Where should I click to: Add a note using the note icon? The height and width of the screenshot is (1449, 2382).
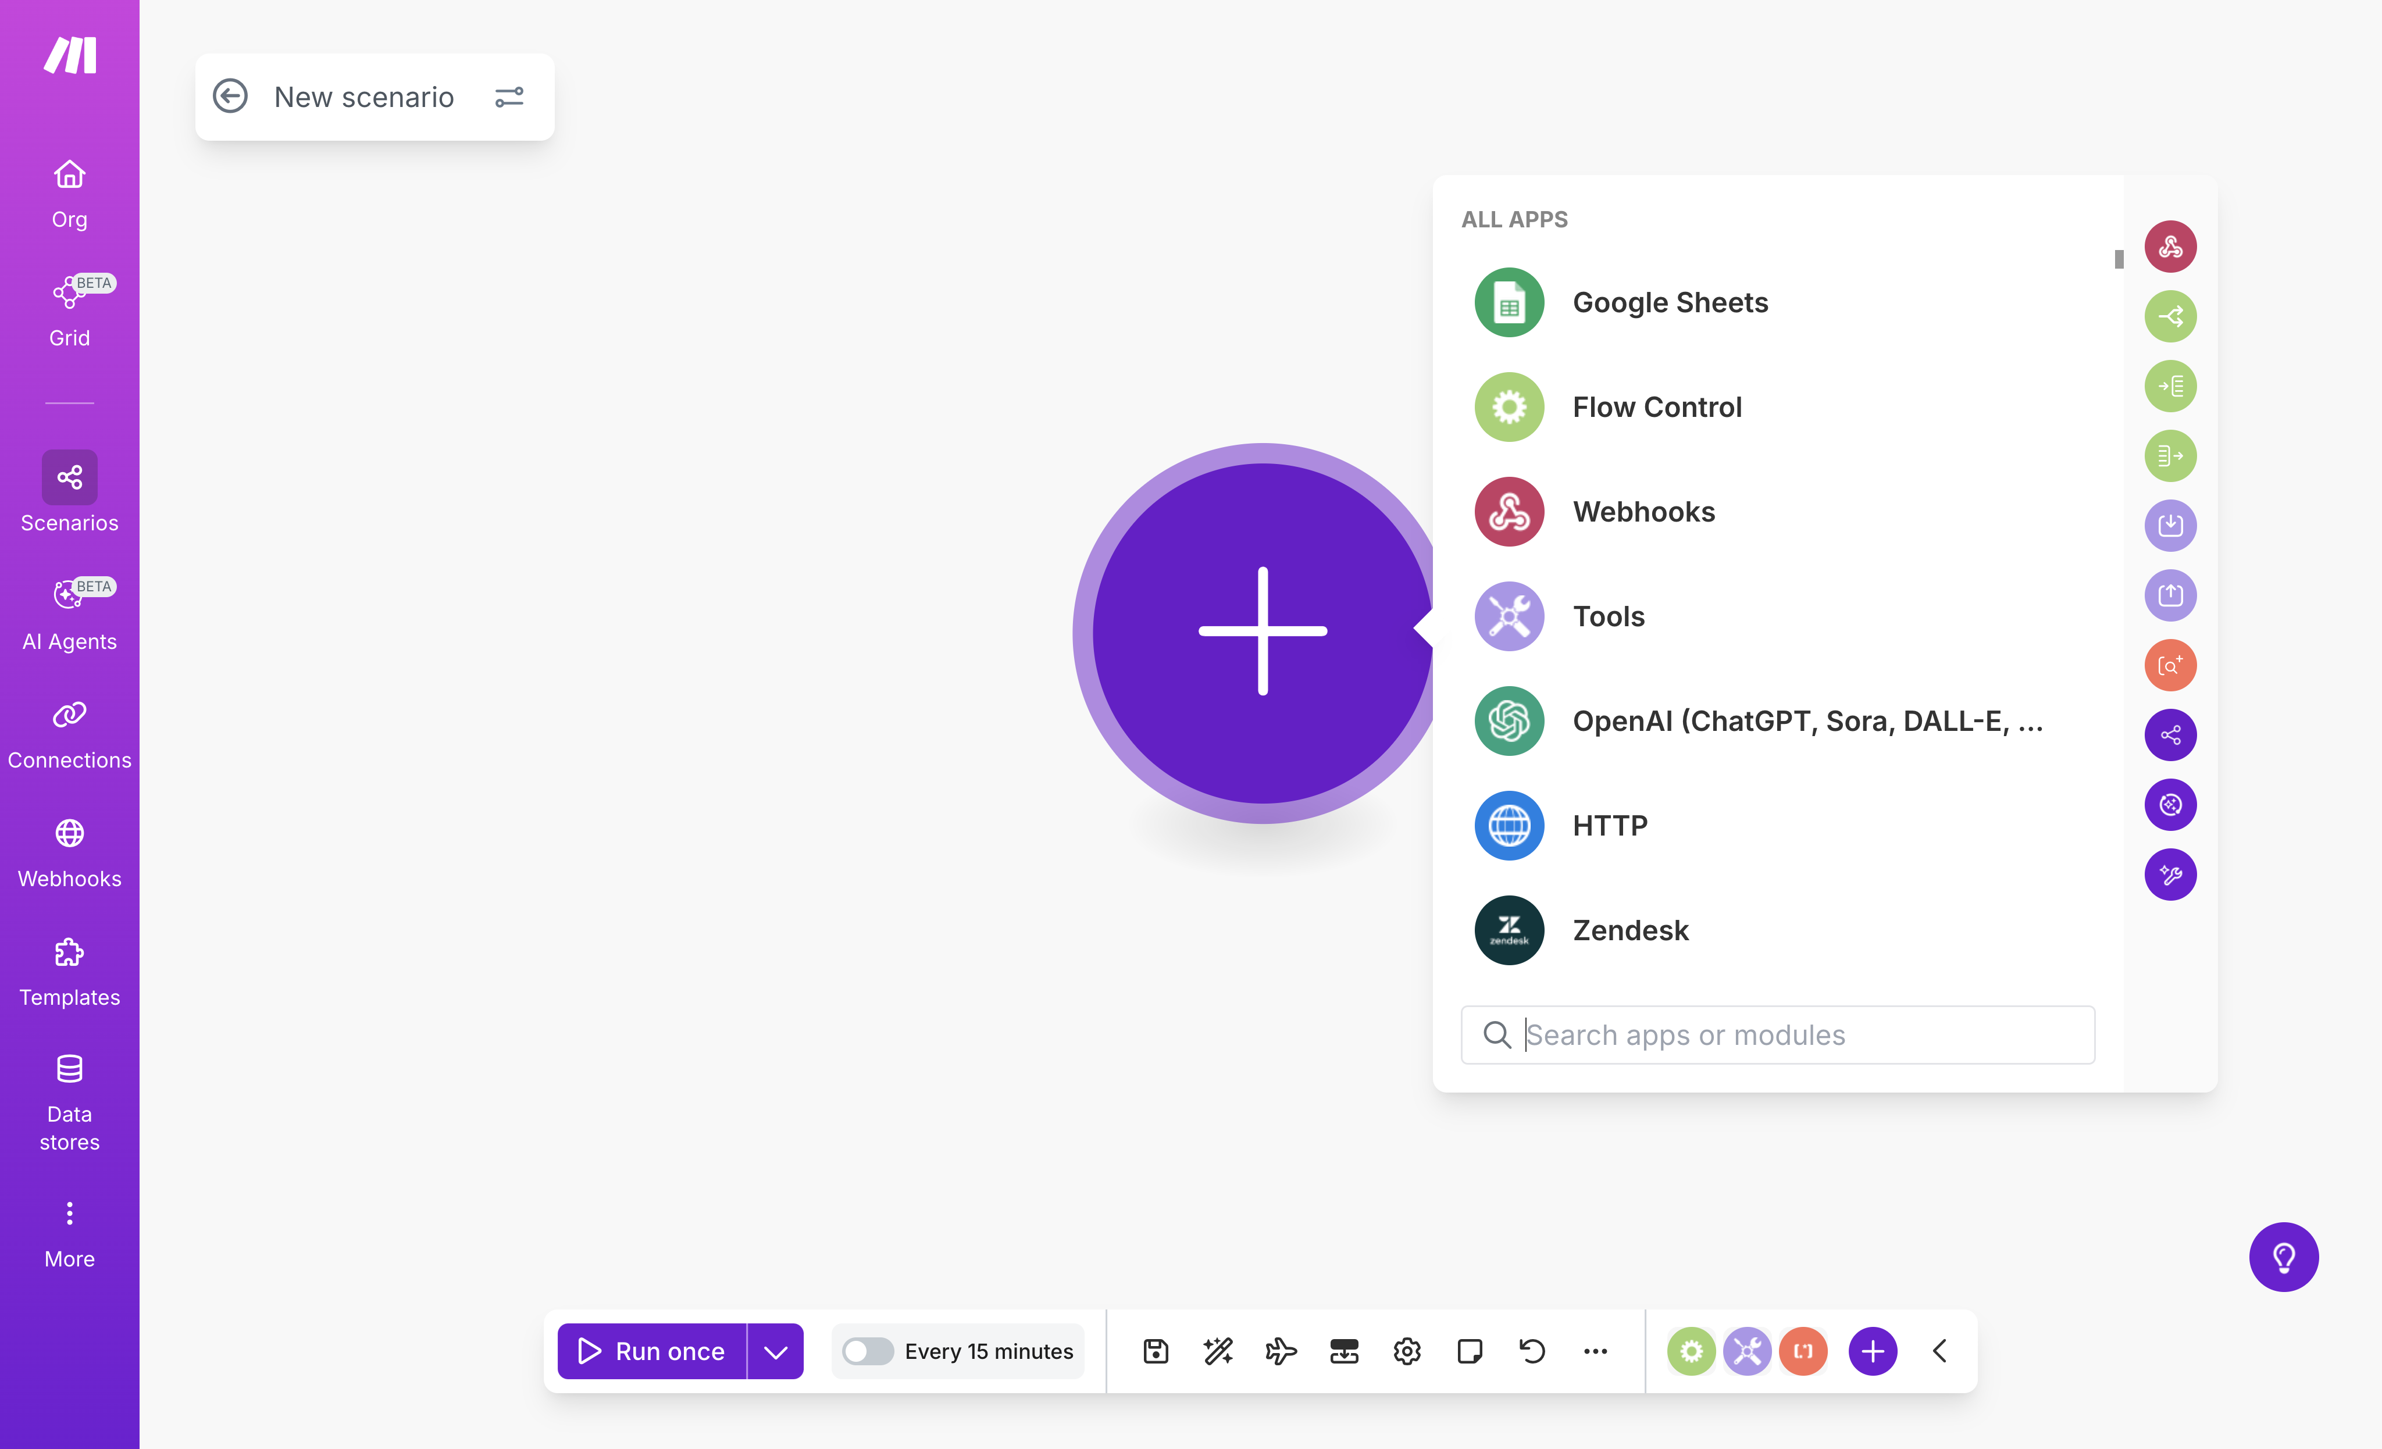tap(1470, 1351)
